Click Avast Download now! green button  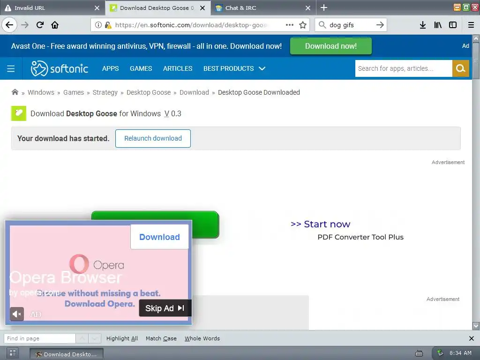330,46
